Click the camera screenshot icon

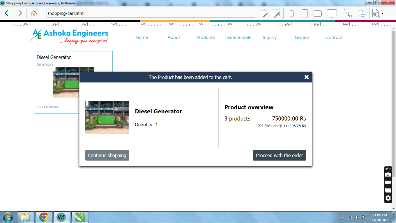[x=388, y=175]
